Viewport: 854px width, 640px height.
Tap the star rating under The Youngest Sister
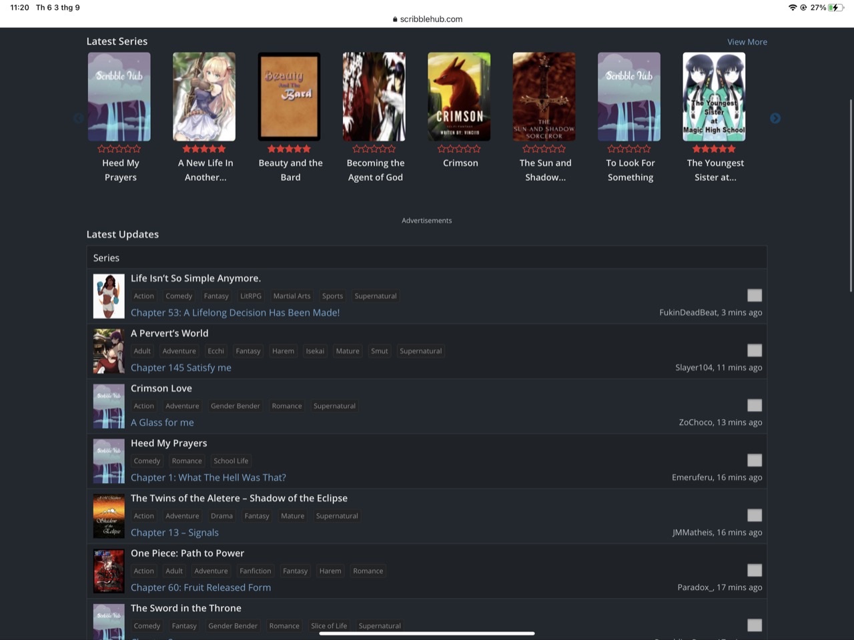[714, 149]
